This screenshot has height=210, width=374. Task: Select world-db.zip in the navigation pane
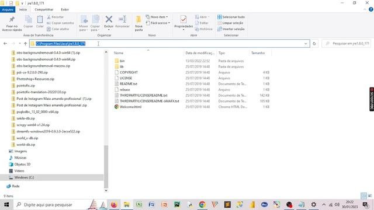(x=26, y=145)
